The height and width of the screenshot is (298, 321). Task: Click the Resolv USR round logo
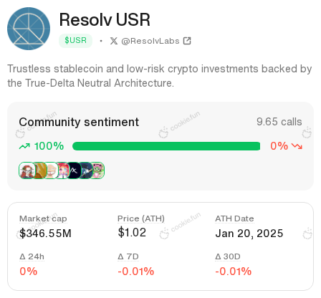[29, 29]
